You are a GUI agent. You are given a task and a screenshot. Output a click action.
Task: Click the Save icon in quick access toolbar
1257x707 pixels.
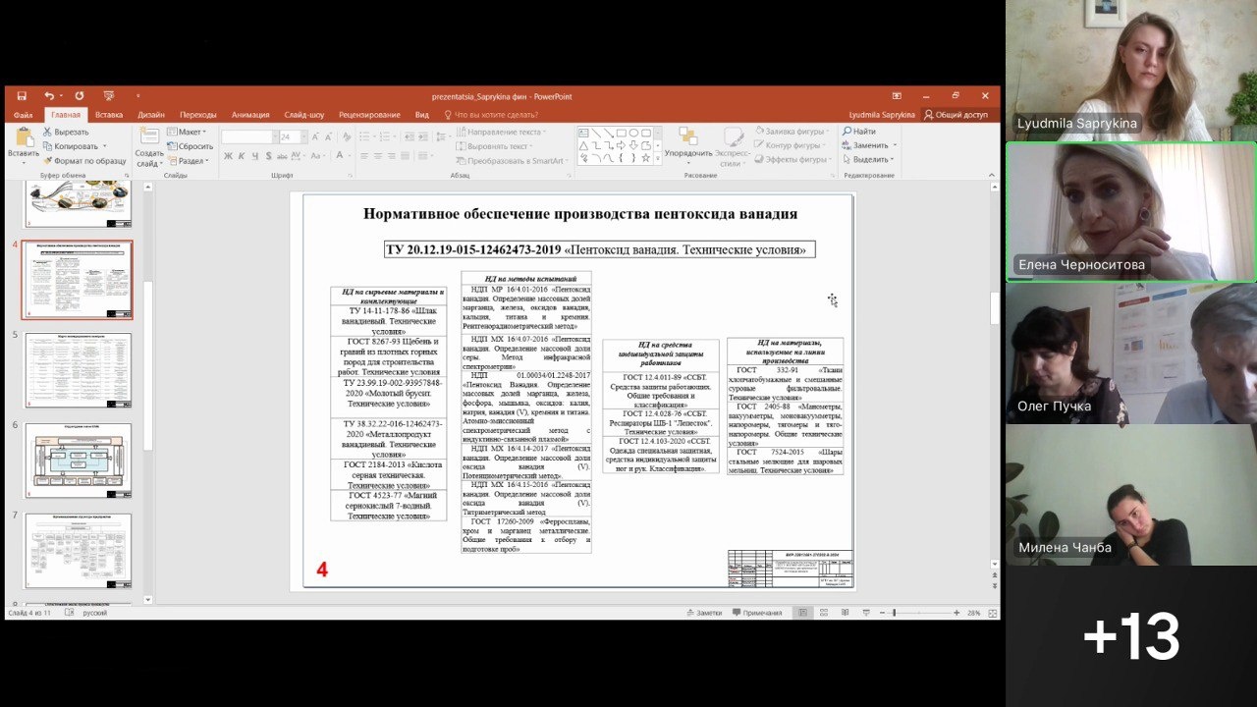[22, 96]
